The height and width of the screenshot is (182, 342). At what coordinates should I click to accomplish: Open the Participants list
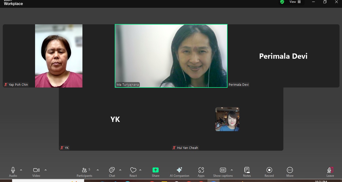point(85,170)
